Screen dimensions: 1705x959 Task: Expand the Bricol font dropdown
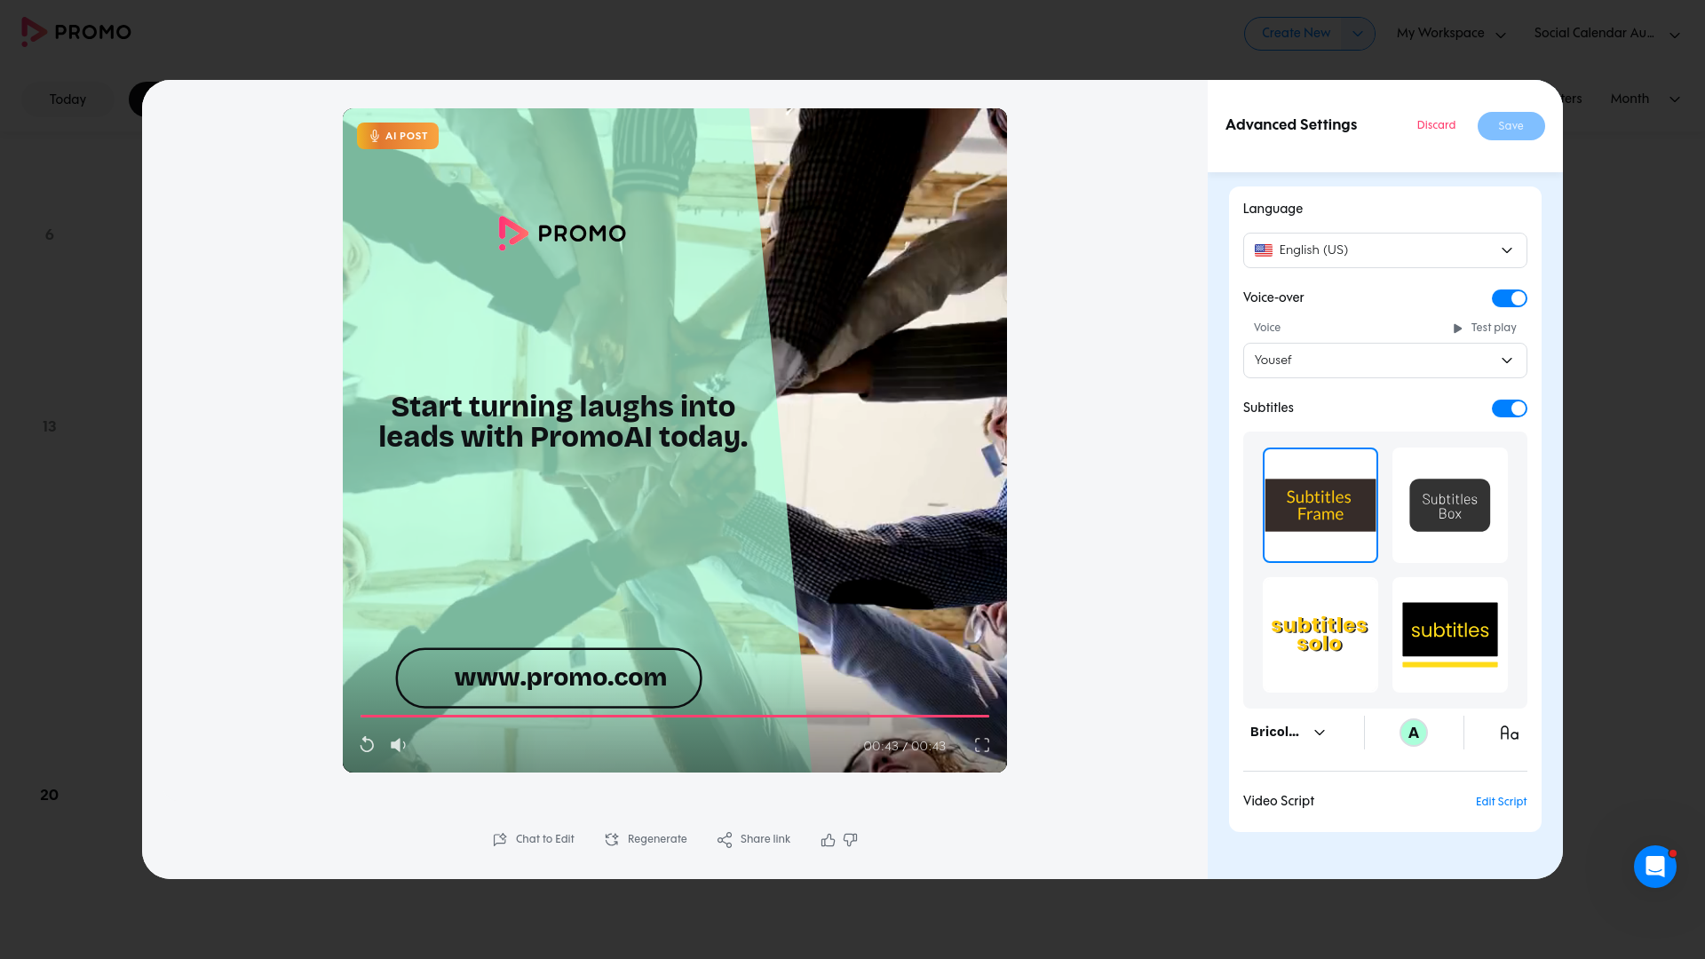(1286, 732)
